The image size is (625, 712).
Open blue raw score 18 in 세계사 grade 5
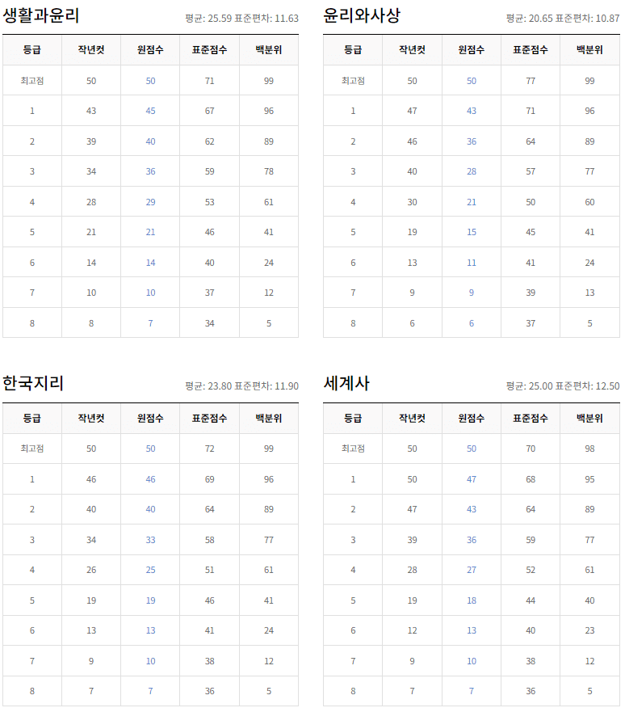472,600
